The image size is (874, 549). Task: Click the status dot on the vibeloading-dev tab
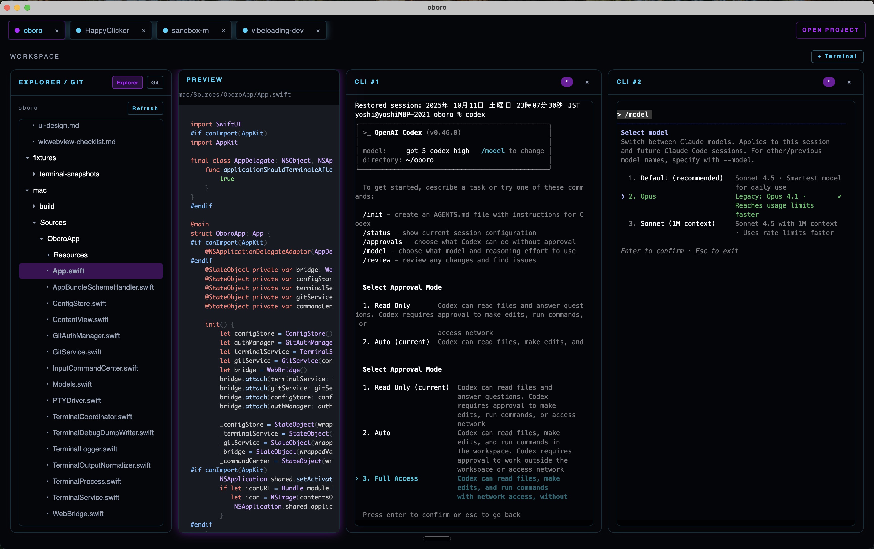tap(245, 31)
